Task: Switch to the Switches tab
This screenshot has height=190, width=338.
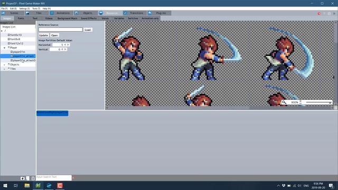Action: (x=133, y=18)
